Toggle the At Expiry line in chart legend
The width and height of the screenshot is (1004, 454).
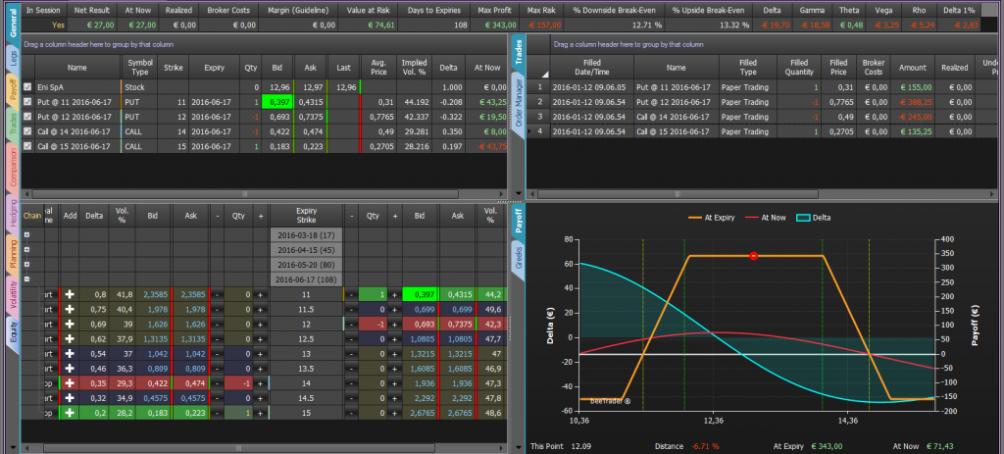pos(711,218)
